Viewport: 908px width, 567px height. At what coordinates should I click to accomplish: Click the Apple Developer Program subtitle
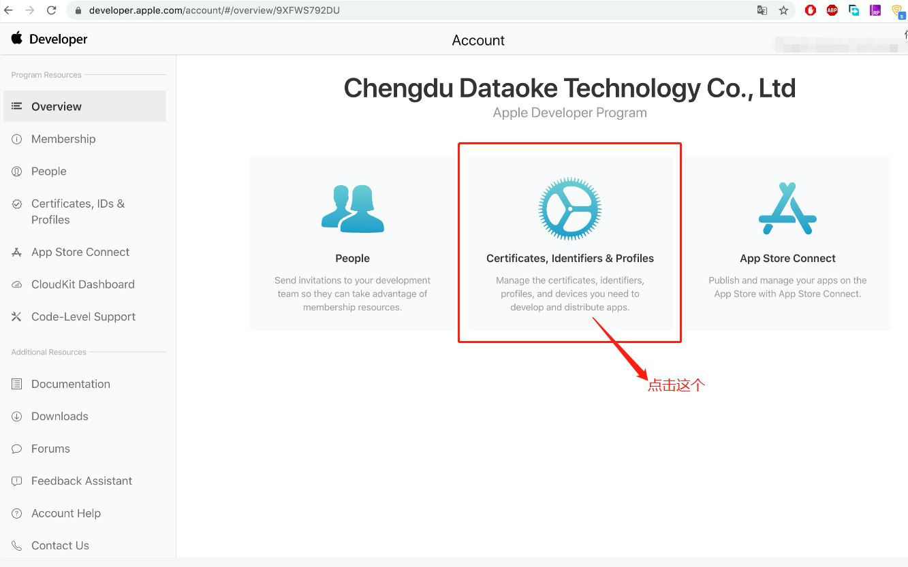pos(570,113)
